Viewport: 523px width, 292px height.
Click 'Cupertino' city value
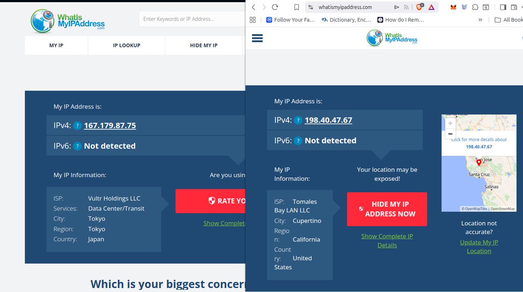pos(307,221)
